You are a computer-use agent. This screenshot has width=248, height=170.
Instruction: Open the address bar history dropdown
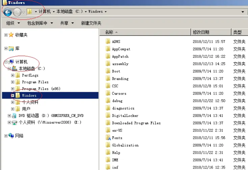pos(243,12)
